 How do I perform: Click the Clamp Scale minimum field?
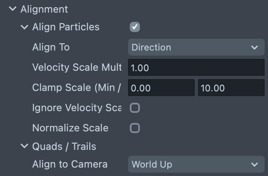pos(161,88)
